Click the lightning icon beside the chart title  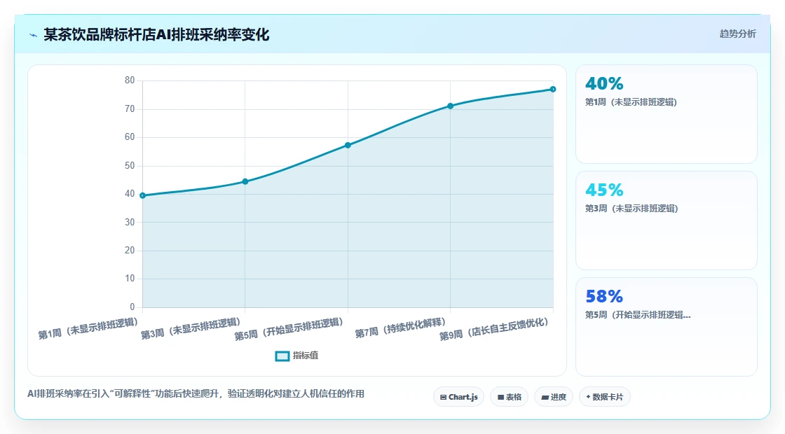coord(34,35)
